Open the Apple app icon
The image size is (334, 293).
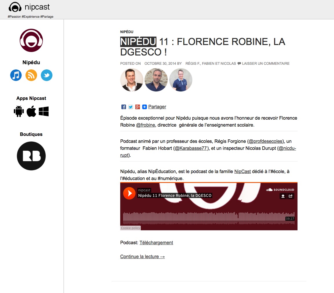[x=31, y=112]
